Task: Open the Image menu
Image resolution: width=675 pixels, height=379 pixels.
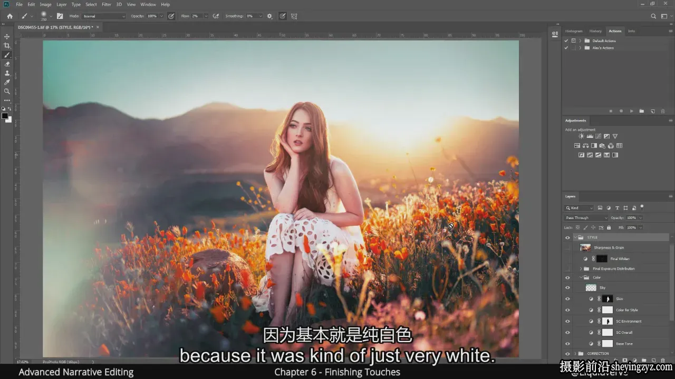Action: 45,4
